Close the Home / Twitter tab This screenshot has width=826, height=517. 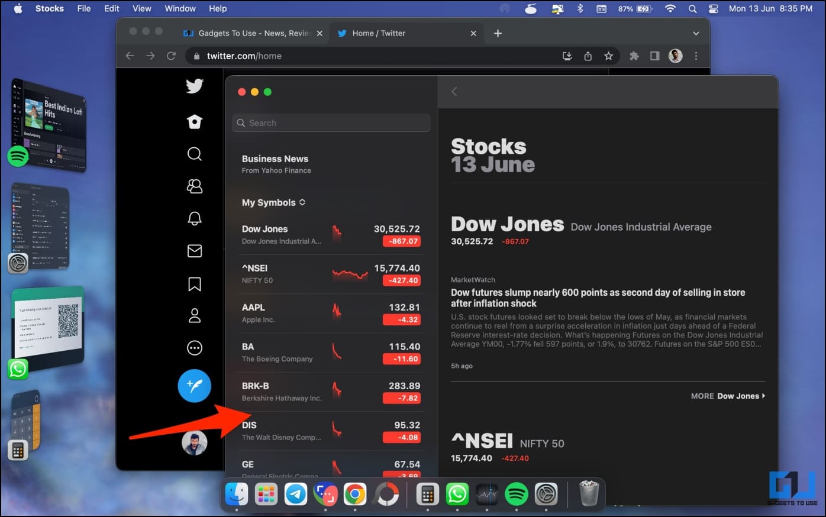pos(473,33)
